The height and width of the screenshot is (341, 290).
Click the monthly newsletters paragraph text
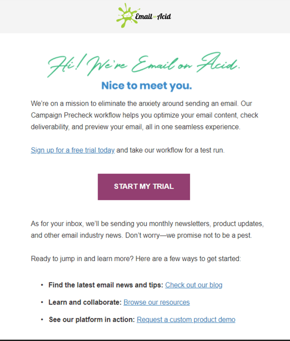click(x=147, y=229)
